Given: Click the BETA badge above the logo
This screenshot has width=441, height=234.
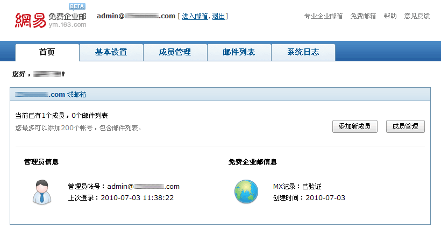Looking at the screenshot, I should 76,6.
